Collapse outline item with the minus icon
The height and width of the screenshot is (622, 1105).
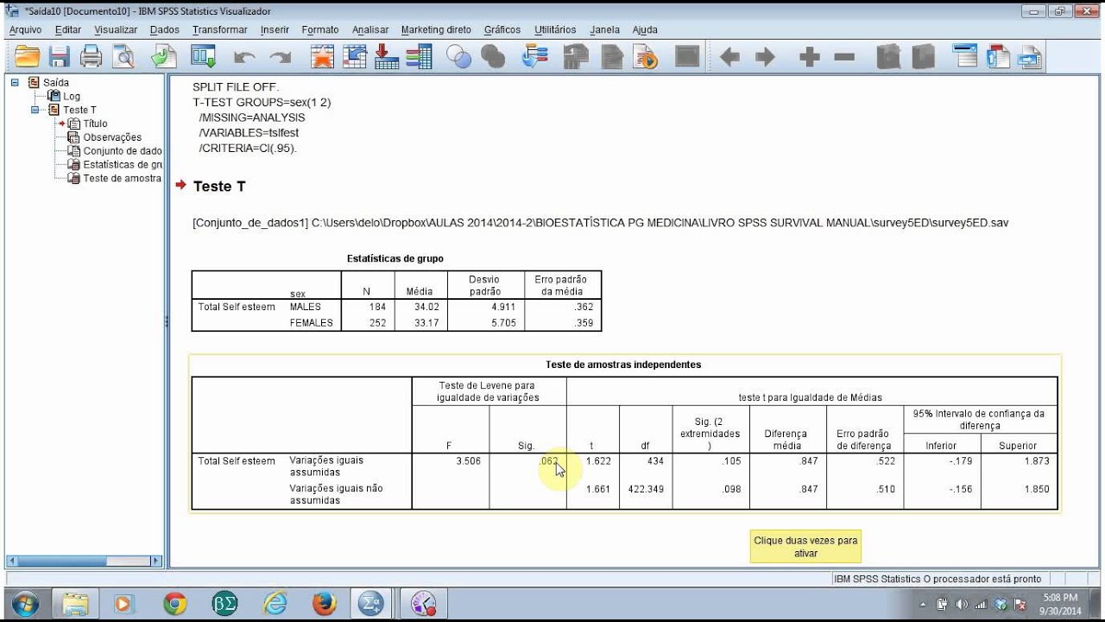point(844,58)
